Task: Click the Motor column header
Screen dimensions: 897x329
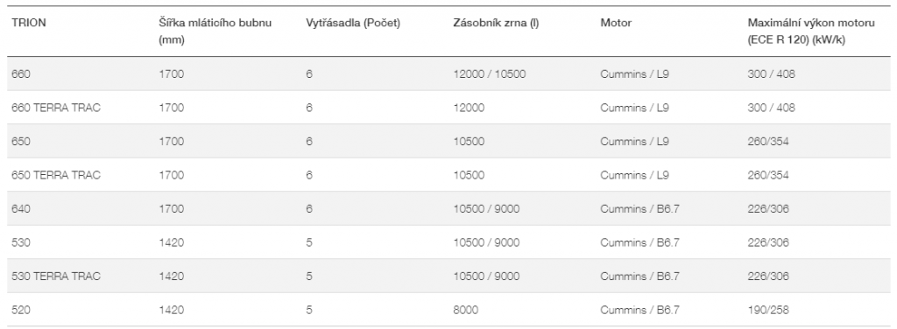Action: (616, 24)
